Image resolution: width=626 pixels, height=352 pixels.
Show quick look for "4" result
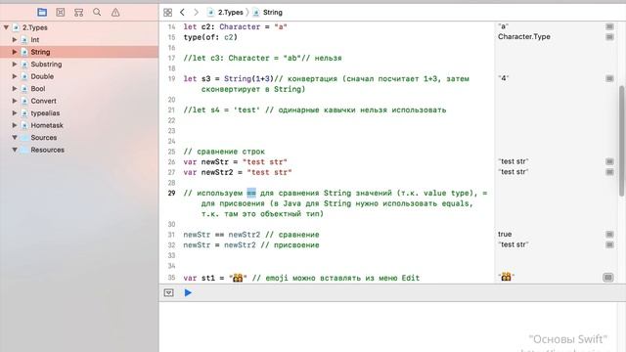[609, 78]
